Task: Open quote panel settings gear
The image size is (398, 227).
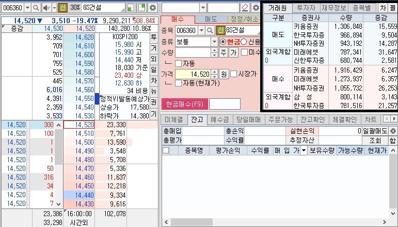Action: pyautogui.click(x=153, y=8)
